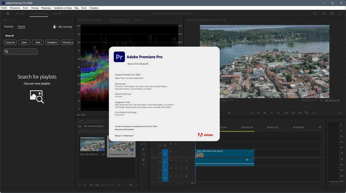
Task: Go to Out point in Program monitor
Action: (x=279, y=113)
